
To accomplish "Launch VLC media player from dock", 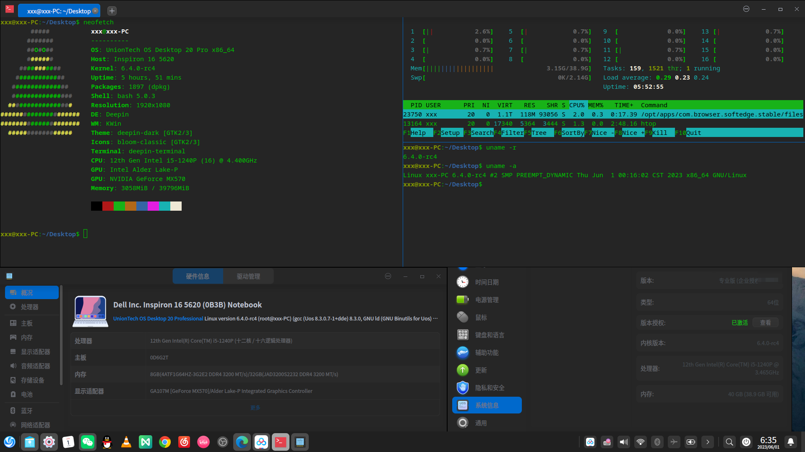I will coord(126,442).
